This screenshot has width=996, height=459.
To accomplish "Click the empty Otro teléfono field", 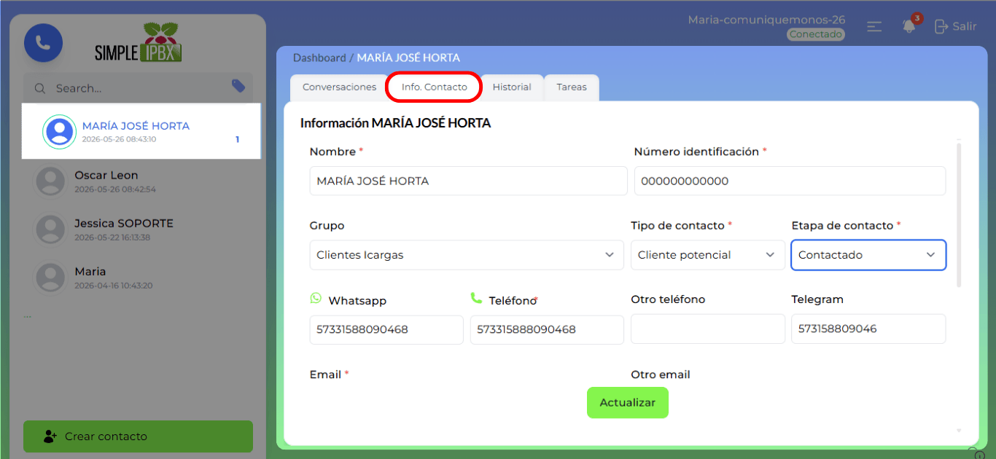I will pos(708,329).
